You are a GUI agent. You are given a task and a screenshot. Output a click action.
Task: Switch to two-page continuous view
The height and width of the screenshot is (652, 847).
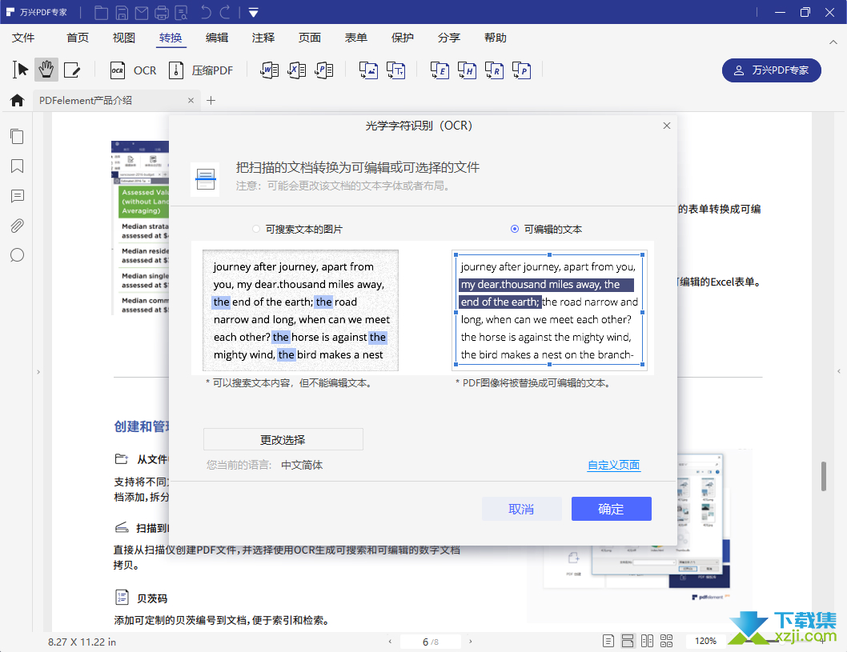pos(667,642)
